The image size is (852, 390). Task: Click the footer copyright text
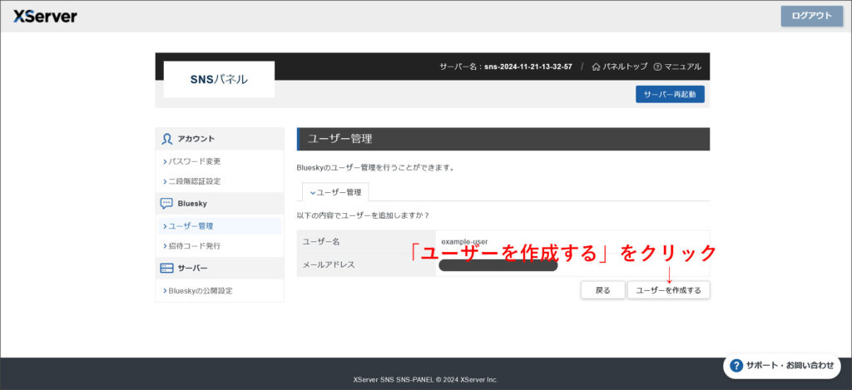point(425,380)
